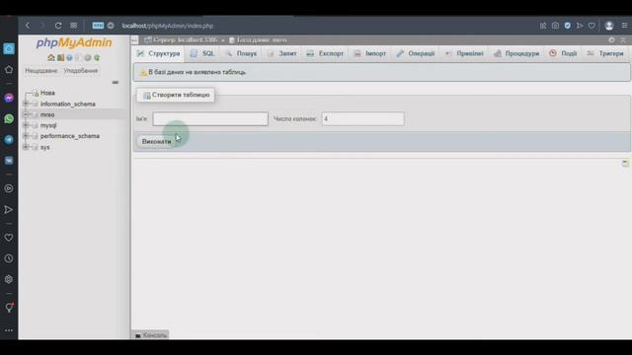The image size is (632, 355).
Task: Open VK in the Opera sidebar
Action: point(9,161)
